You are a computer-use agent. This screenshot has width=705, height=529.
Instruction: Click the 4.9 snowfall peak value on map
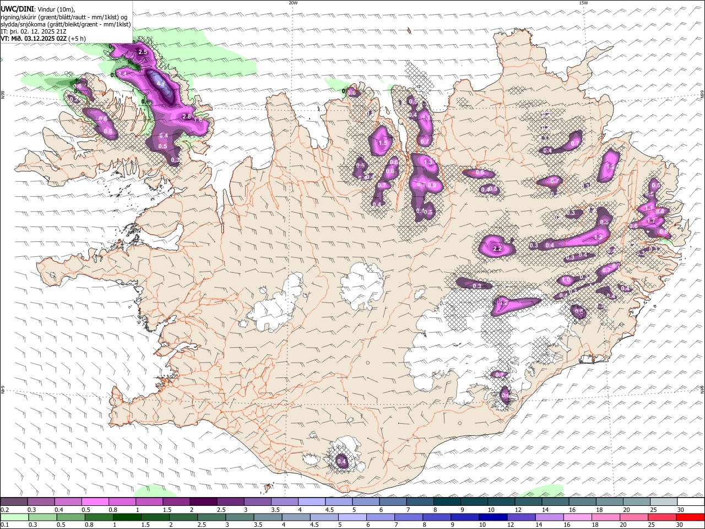point(161,83)
